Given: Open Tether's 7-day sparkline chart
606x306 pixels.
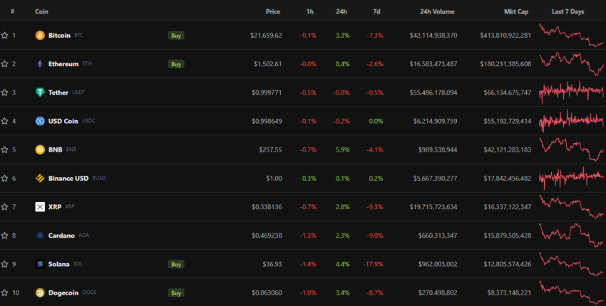Looking at the screenshot, I should (571, 93).
